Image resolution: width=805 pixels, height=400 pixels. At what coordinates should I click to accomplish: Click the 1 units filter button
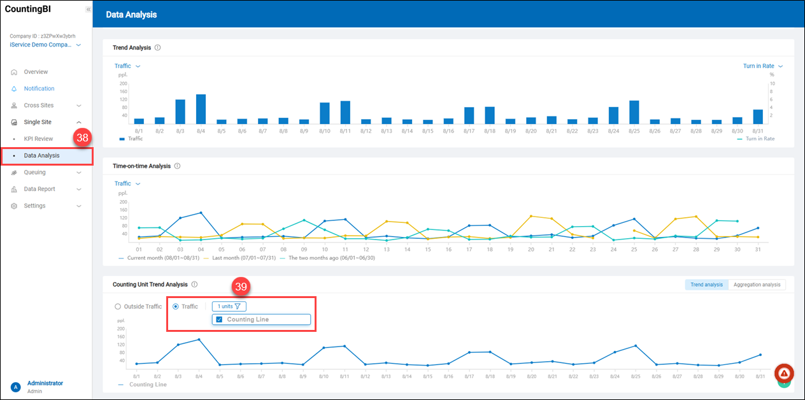229,306
